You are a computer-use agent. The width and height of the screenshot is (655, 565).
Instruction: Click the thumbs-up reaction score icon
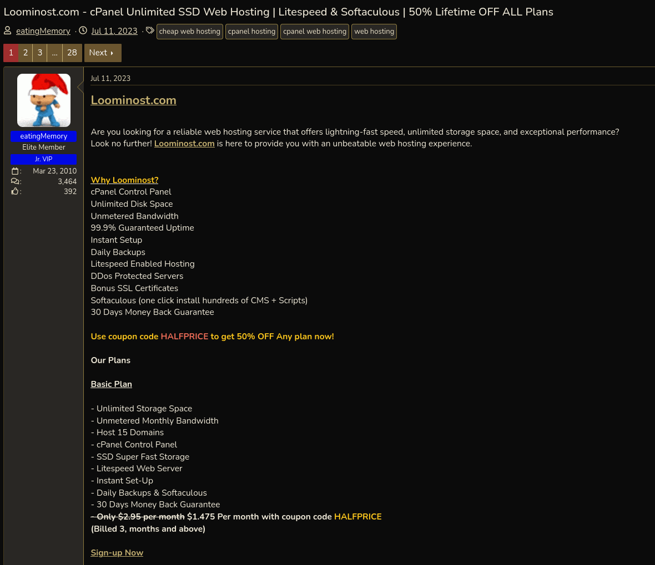(15, 191)
